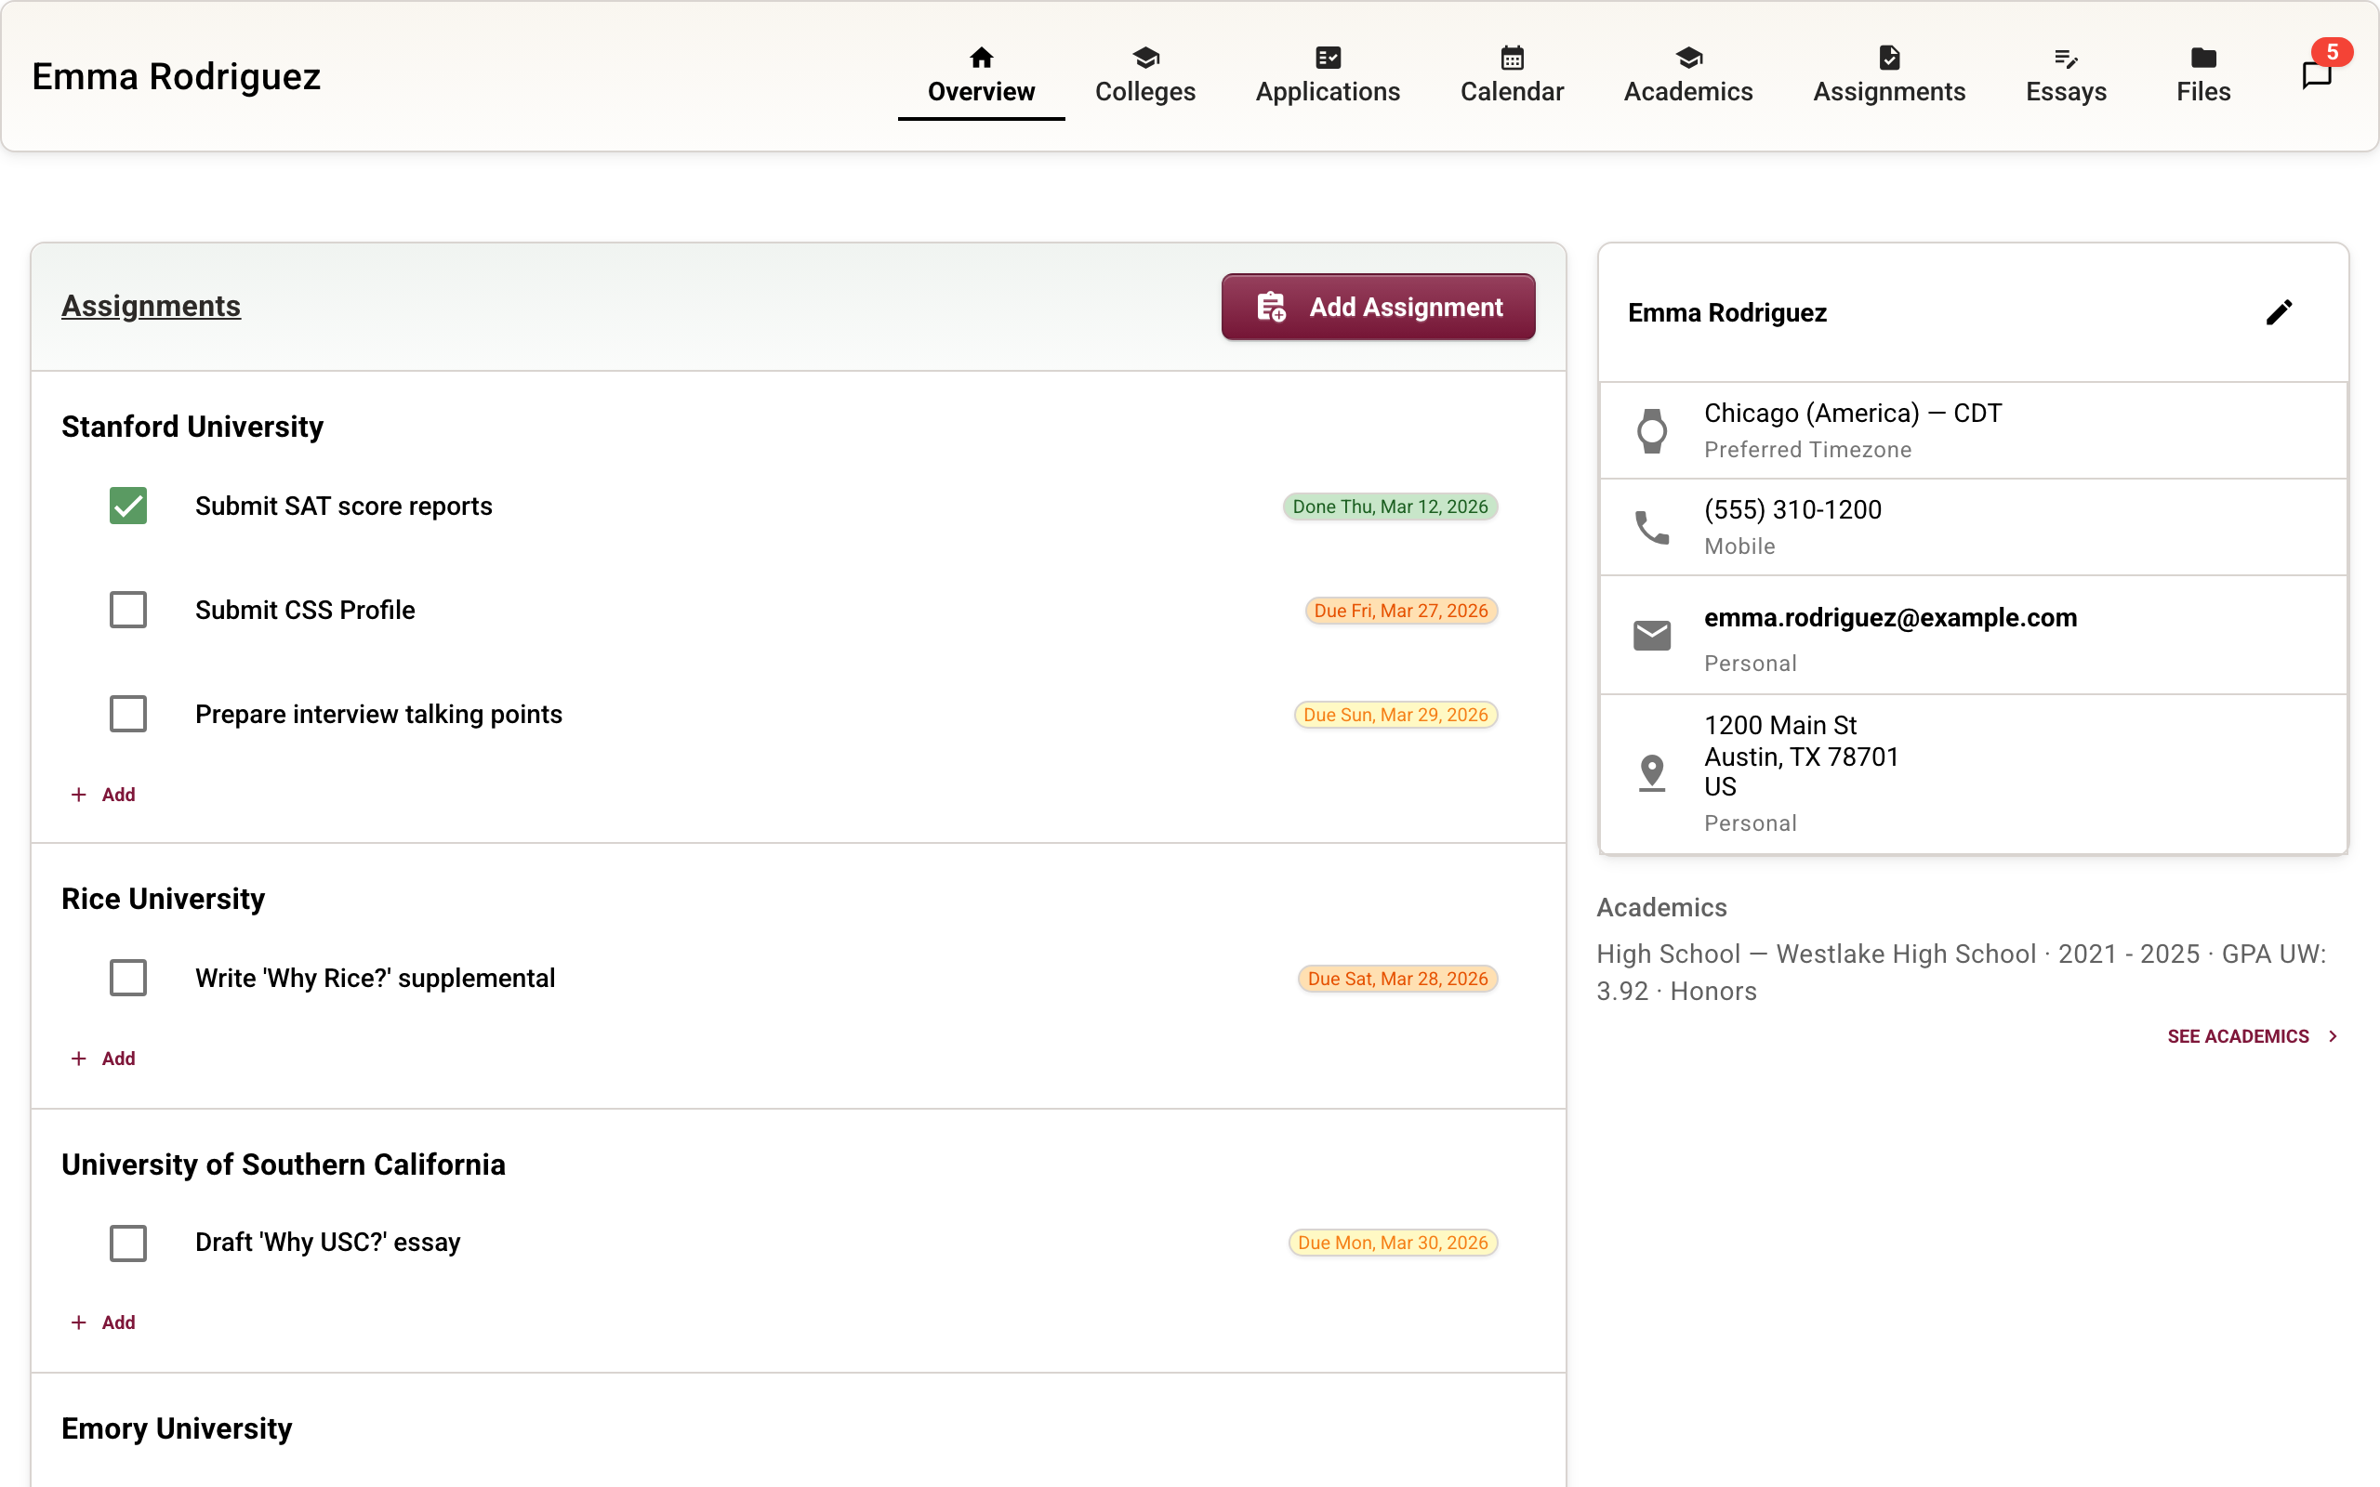Open the messages chat icon with badge

[2316, 74]
